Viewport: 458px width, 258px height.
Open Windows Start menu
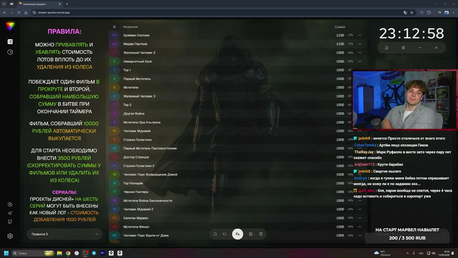pos(6,253)
